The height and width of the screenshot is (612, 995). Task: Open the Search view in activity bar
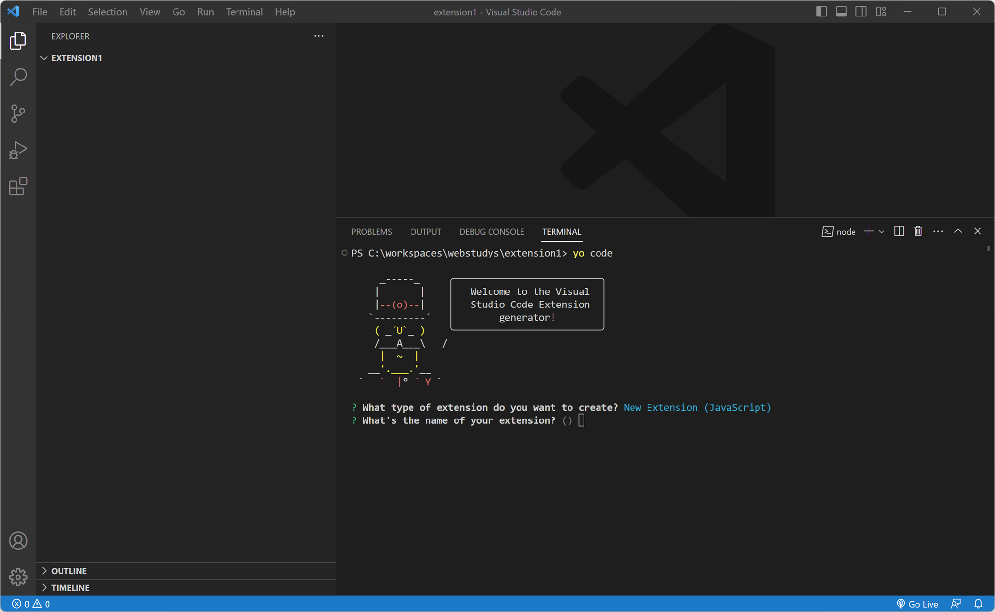click(18, 77)
